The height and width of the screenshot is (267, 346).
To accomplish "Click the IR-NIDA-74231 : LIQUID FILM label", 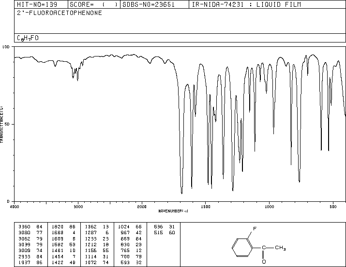I will [x=246, y=4].
